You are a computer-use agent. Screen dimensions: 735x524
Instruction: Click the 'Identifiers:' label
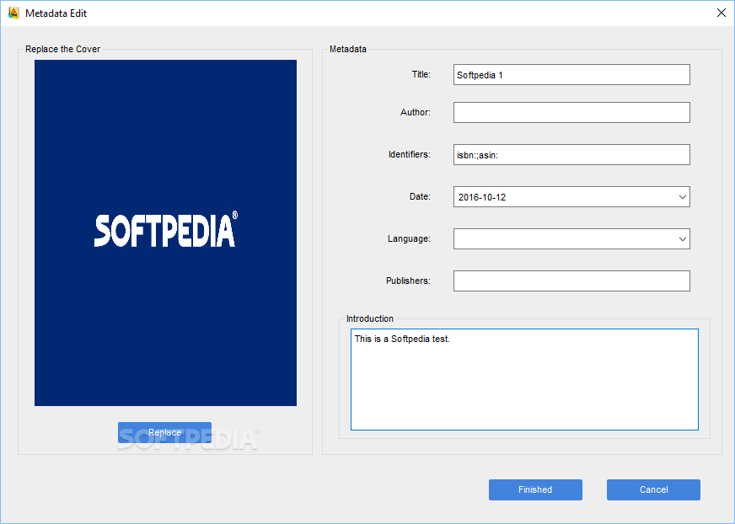click(409, 155)
